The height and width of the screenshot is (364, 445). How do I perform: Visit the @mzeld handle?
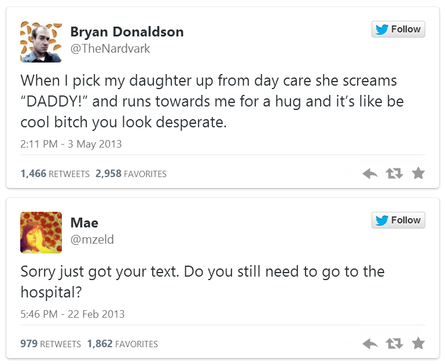pos(92,240)
